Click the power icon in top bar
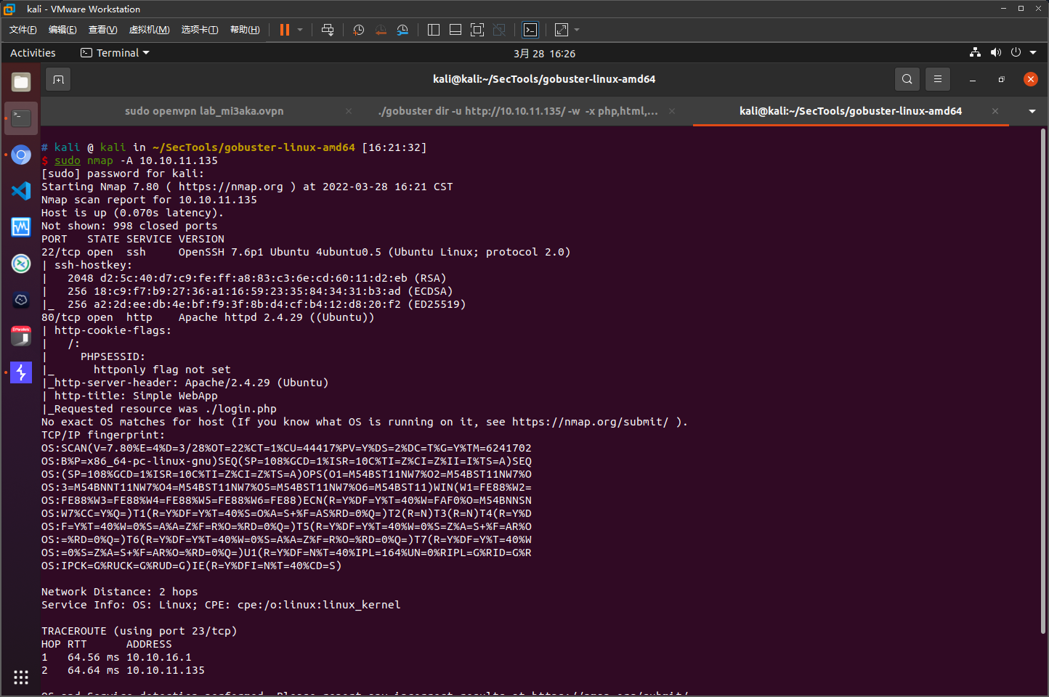The width and height of the screenshot is (1049, 697). click(1016, 52)
